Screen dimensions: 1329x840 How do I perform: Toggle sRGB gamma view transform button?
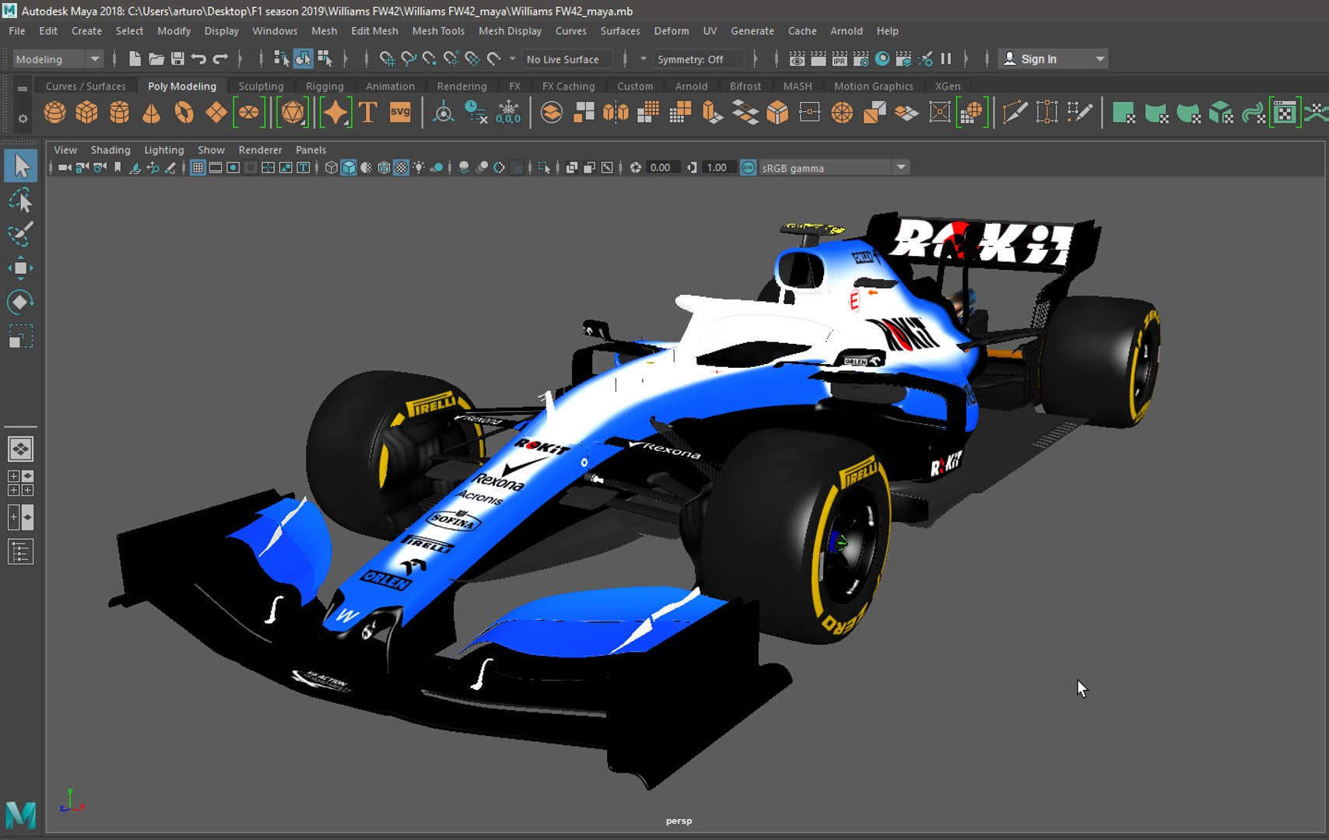click(748, 167)
